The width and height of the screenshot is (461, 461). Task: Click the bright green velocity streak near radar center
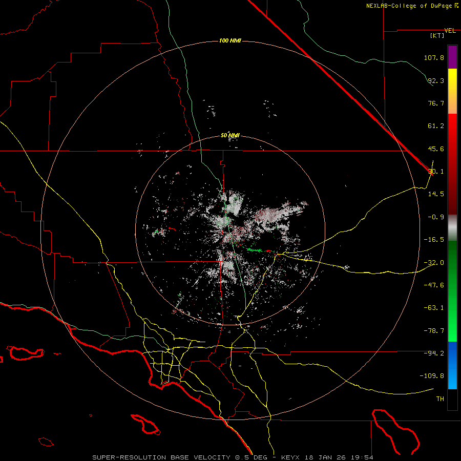[x=254, y=250]
